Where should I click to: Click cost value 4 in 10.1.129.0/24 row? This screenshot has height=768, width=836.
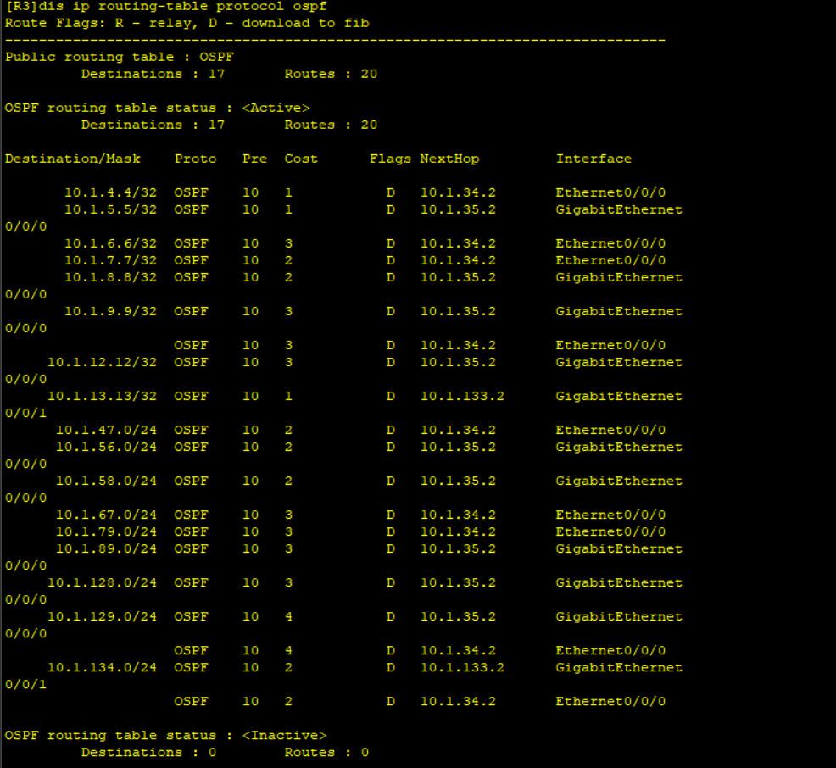click(288, 616)
